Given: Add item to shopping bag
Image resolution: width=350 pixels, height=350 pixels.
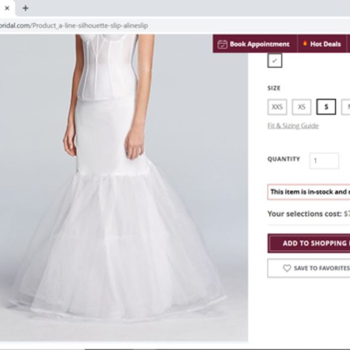Looking at the screenshot, I should click(x=309, y=243).
